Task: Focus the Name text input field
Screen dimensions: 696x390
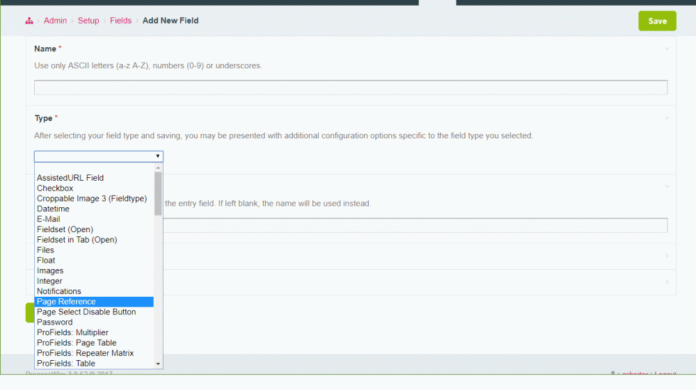Action: click(351, 88)
